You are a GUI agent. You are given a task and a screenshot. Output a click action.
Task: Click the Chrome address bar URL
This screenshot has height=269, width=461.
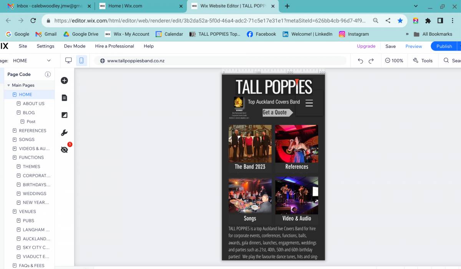(210, 21)
